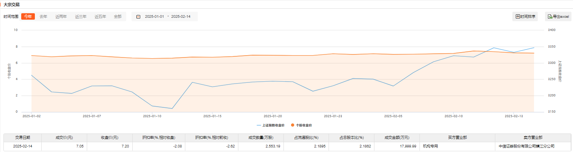573x152 pixels.
Task: Open the 机构专用 buyer entry
Action: 430,146
